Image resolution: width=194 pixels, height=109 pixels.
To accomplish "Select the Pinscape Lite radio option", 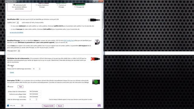I will tap(75, 7).
